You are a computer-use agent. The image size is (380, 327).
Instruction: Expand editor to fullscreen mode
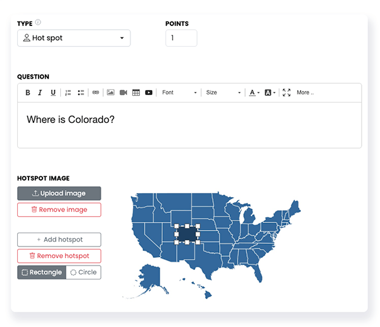[286, 93]
